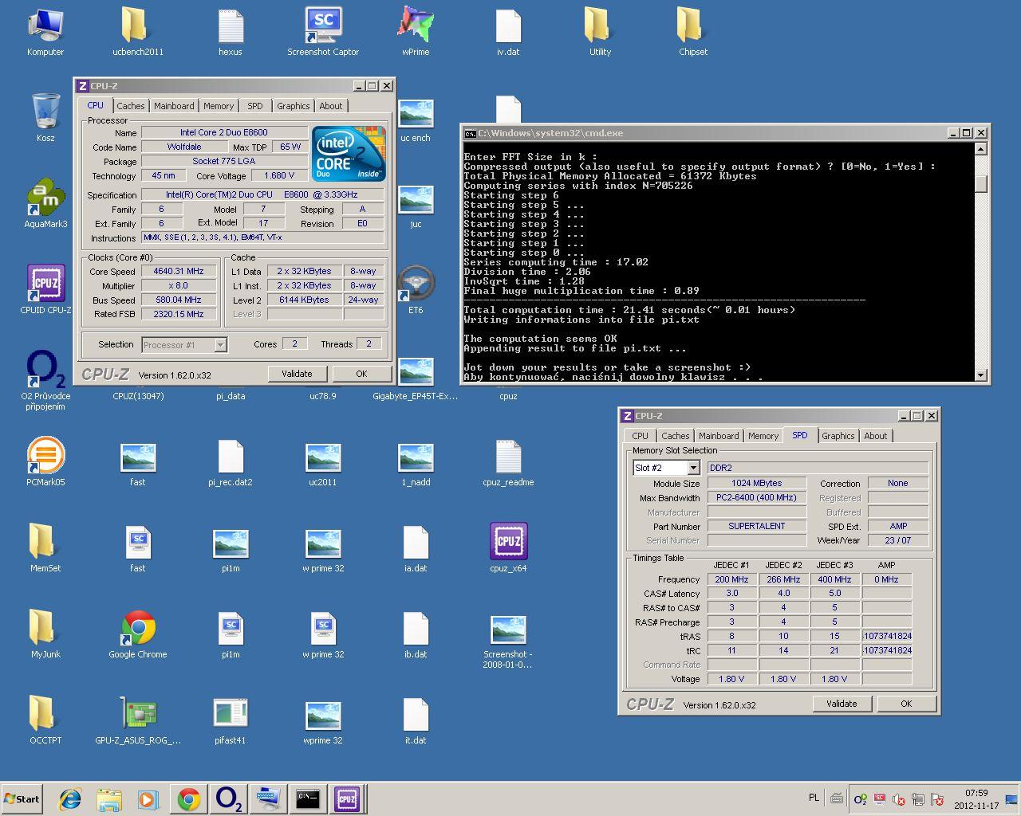Open Graphics tab in right CPU-Z window
This screenshot has height=816, width=1021.
point(838,436)
